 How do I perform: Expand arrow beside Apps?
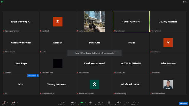coord(128,102)
